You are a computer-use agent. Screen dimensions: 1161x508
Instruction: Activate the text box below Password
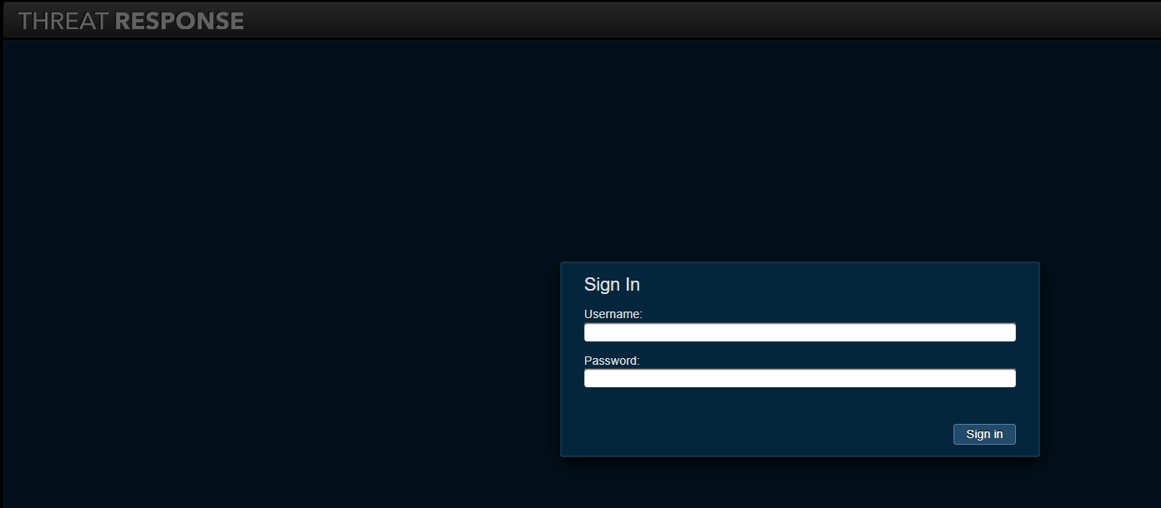(x=800, y=378)
